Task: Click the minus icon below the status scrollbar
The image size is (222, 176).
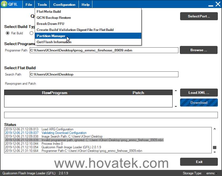Action: click(215, 152)
